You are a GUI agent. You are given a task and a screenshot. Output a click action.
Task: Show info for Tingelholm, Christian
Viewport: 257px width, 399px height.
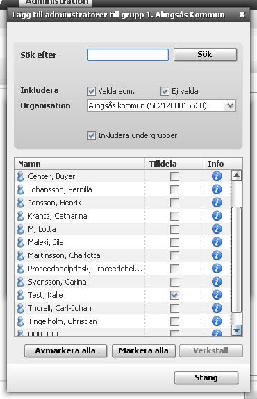point(217,321)
